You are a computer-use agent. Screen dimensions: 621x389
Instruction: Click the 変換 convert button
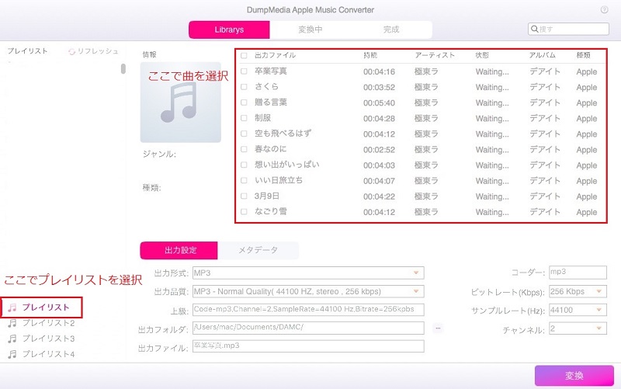[x=574, y=376]
